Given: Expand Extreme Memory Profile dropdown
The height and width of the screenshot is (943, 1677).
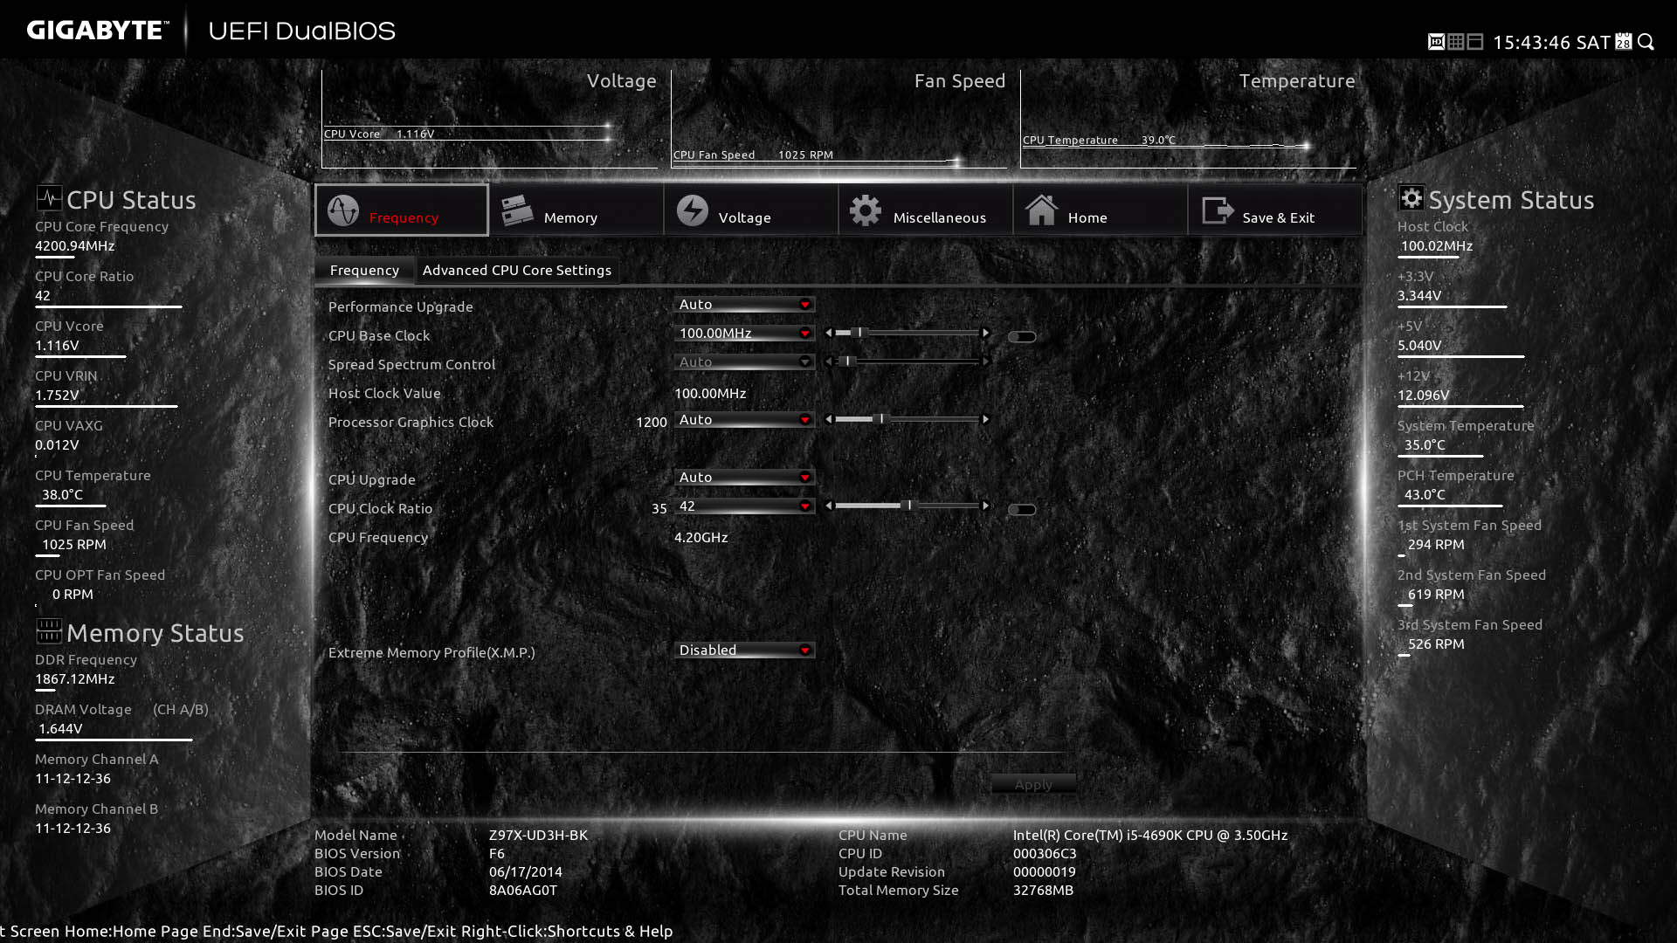Looking at the screenshot, I should click(x=744, y=650).
